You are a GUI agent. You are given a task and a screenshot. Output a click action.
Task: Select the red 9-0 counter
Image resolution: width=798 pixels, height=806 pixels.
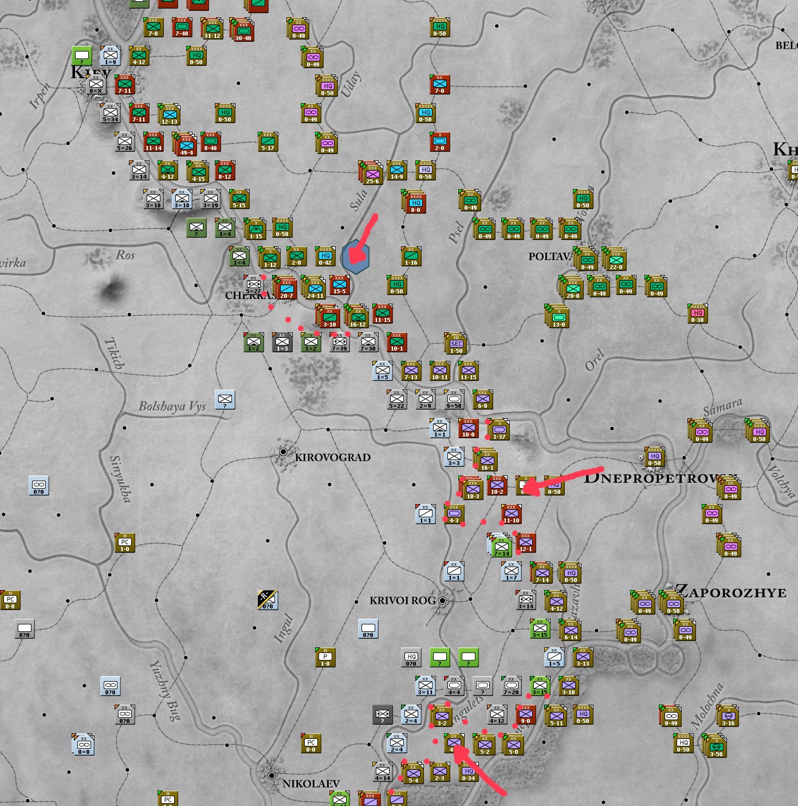pyautogui.click(x=526, y=715)
